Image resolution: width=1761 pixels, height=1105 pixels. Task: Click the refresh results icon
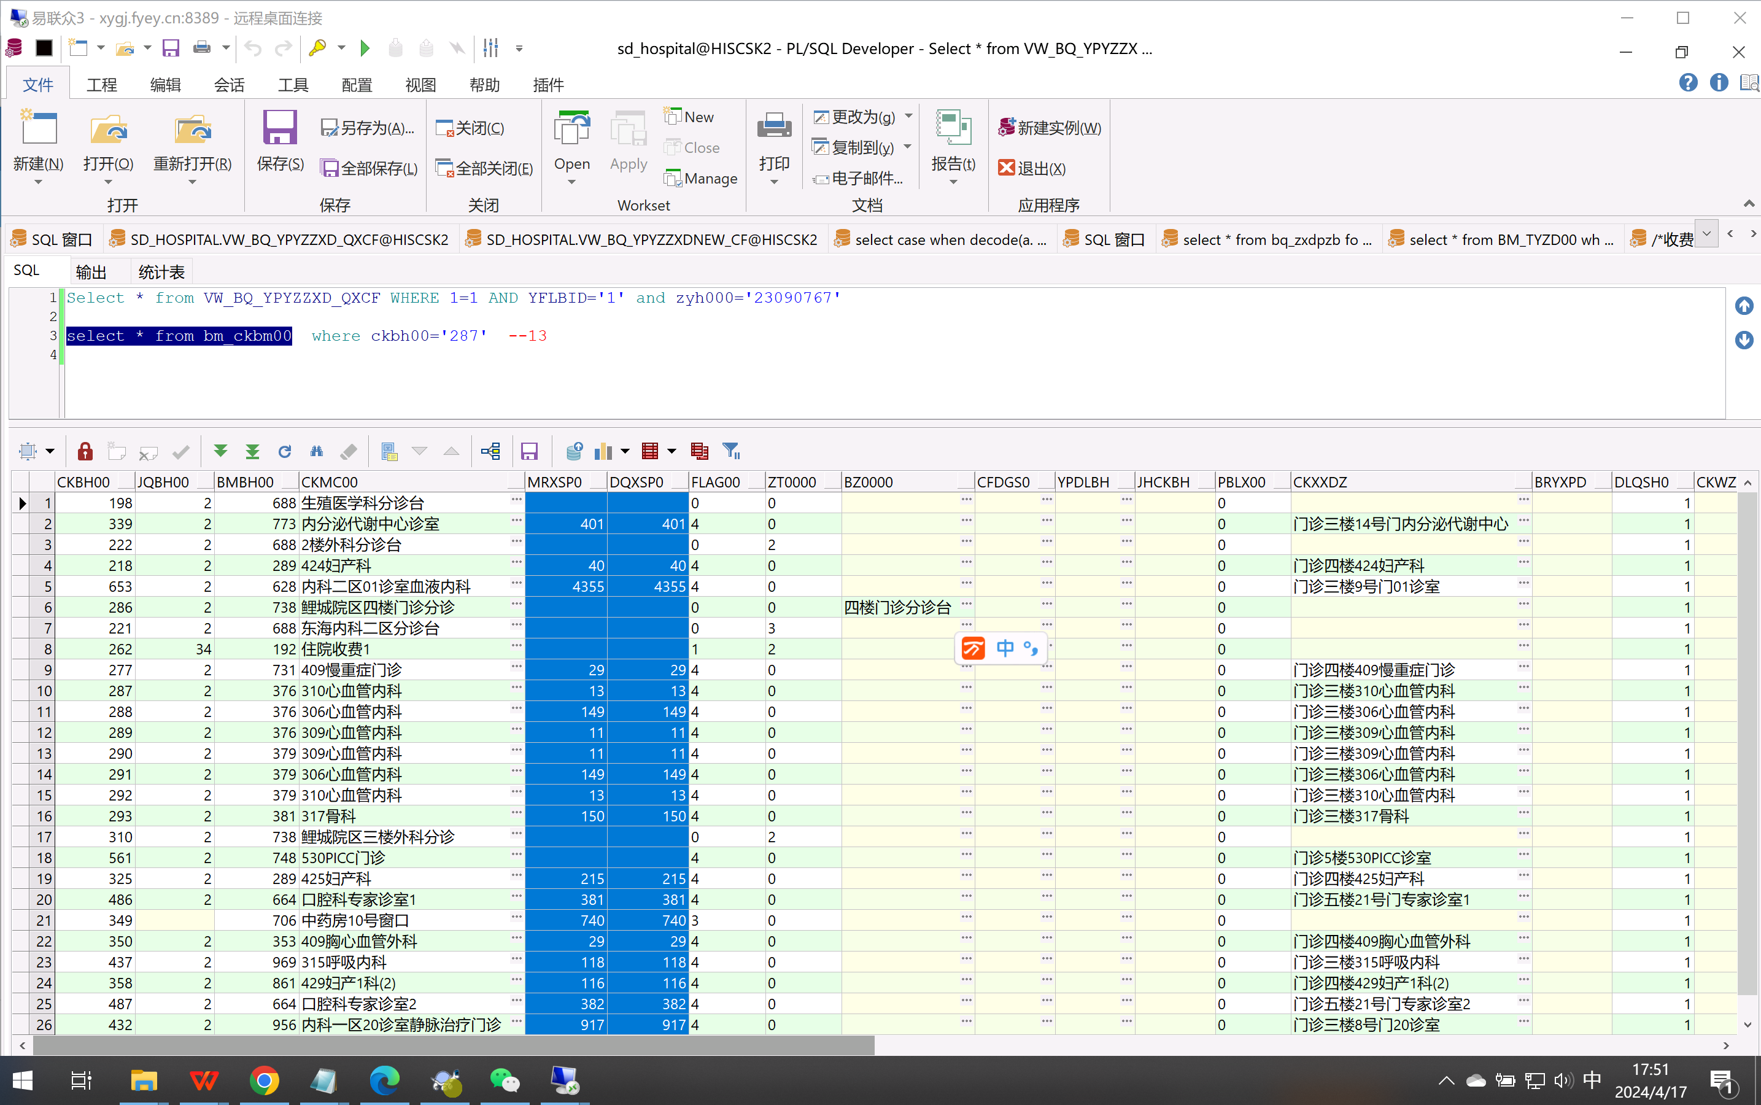click(284, 451)
